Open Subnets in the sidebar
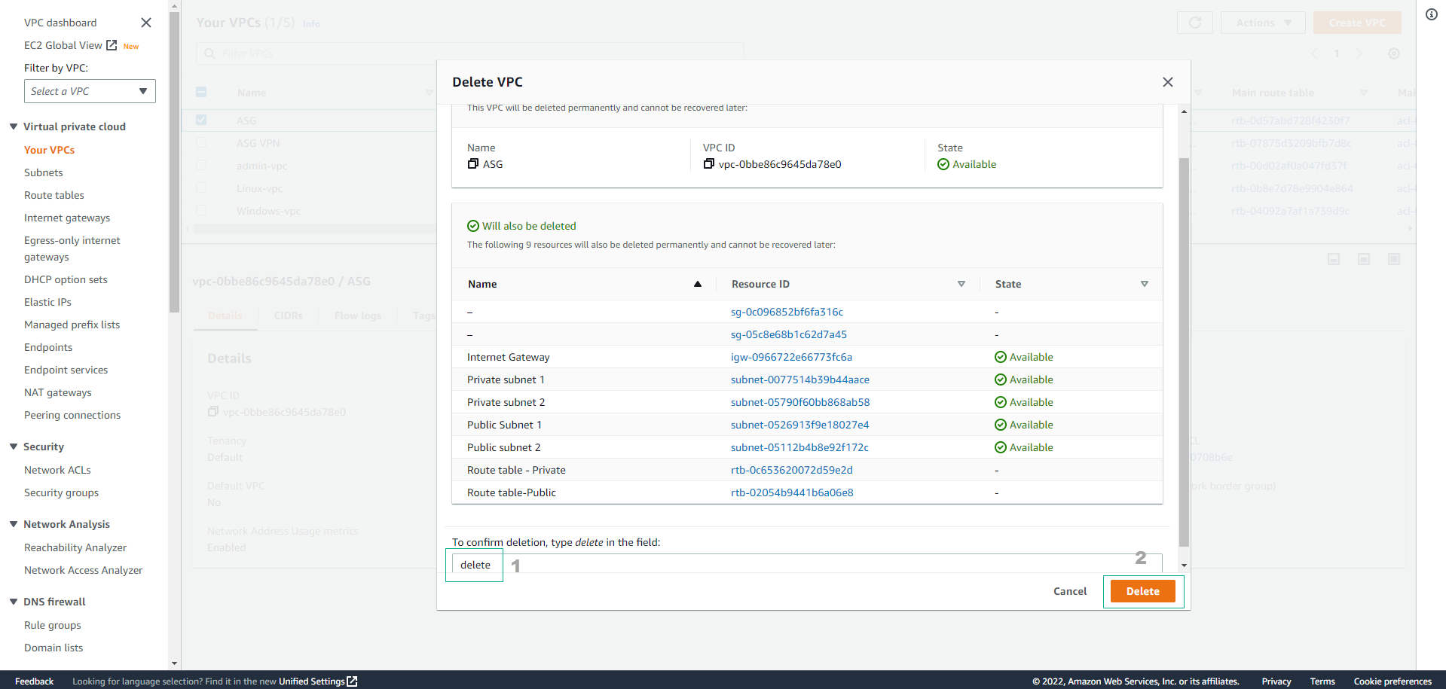This screenshot has width=1446, height=689. (x=44, y=172)
